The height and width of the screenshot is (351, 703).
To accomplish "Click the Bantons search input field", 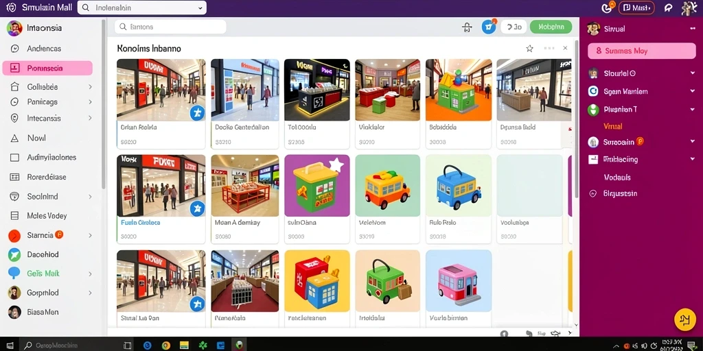I will click(x=170, y=27).
